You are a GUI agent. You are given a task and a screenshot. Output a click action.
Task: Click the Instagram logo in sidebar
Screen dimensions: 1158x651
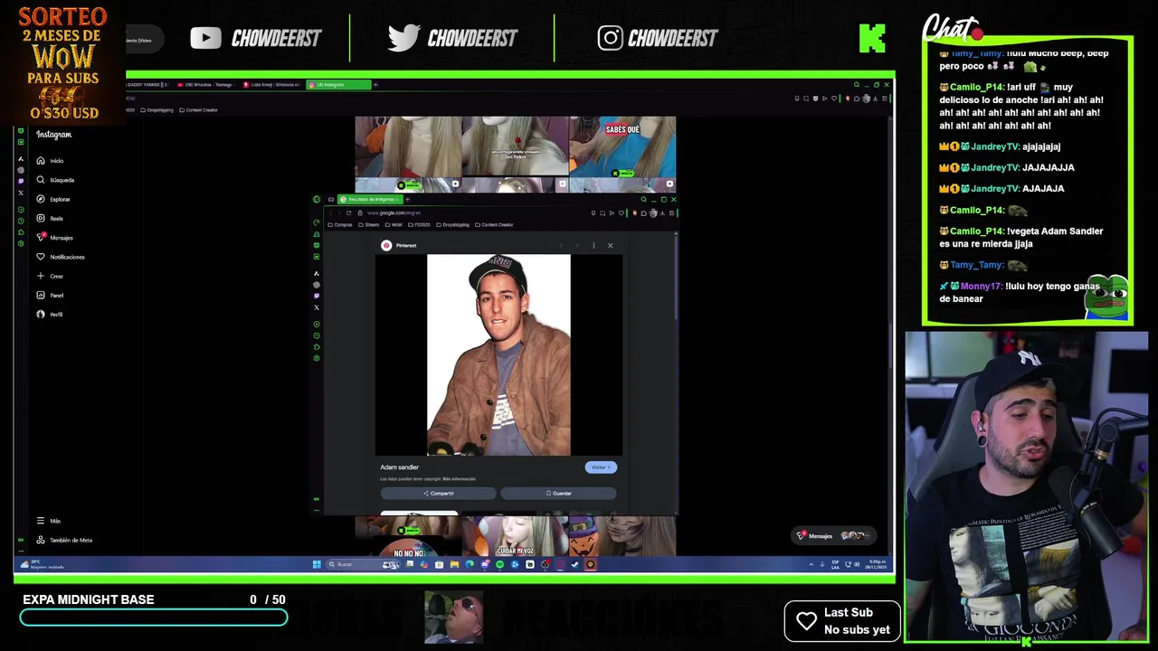53,135
